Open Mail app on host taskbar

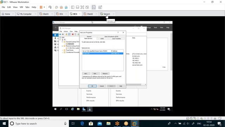pyautogui.click(x=100, y=123)
